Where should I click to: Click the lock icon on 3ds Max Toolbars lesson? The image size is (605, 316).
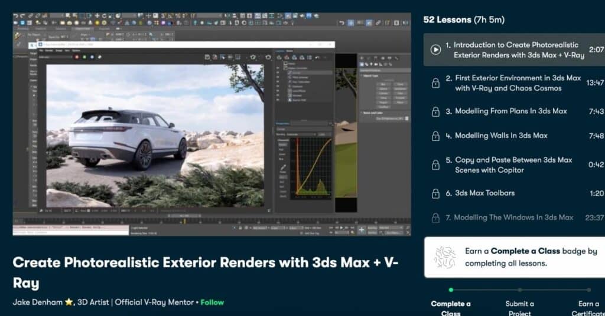tap(435, 193)
